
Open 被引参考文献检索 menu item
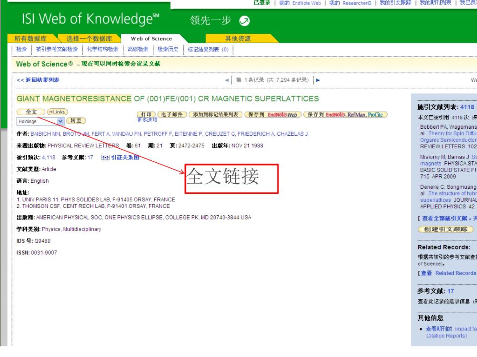57,49
